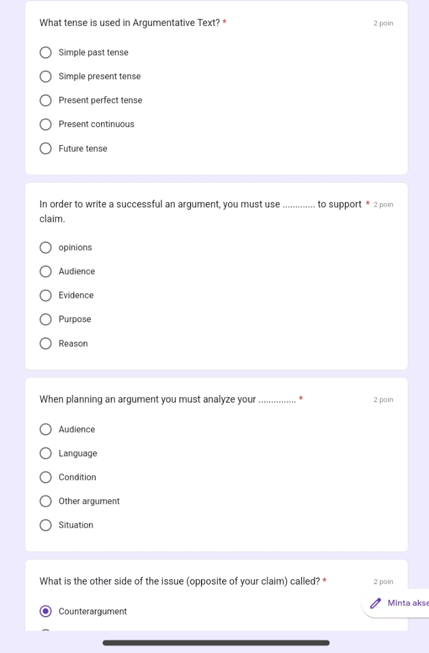Select Audience under planning an argument
This screenshot has height=653, width=429.
[x=45, y=429]
